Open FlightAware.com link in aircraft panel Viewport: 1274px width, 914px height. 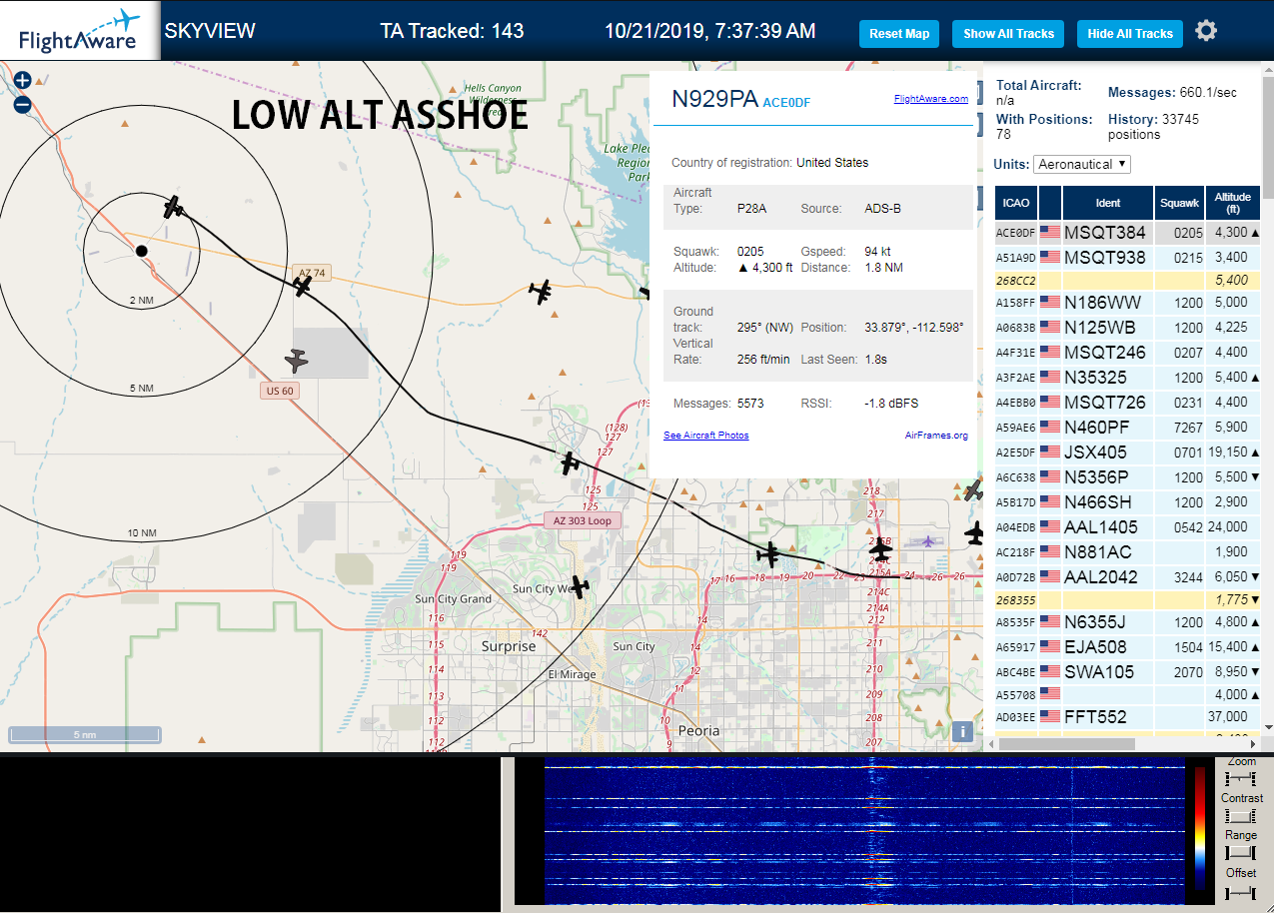[x=930, y=99]
